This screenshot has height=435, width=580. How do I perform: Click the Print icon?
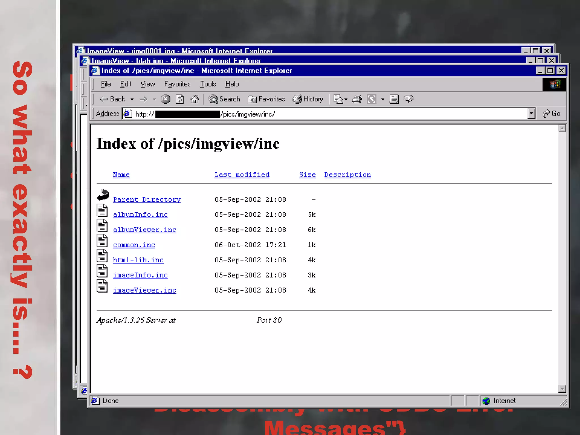[357, 99]
